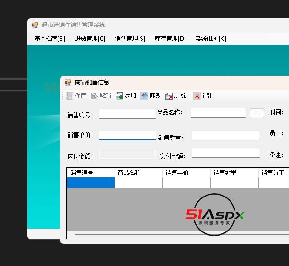This screenshot has height=266, width=289.
Task: Click the 商品销售信息 window icon
Action: click(x=68, y=82)
